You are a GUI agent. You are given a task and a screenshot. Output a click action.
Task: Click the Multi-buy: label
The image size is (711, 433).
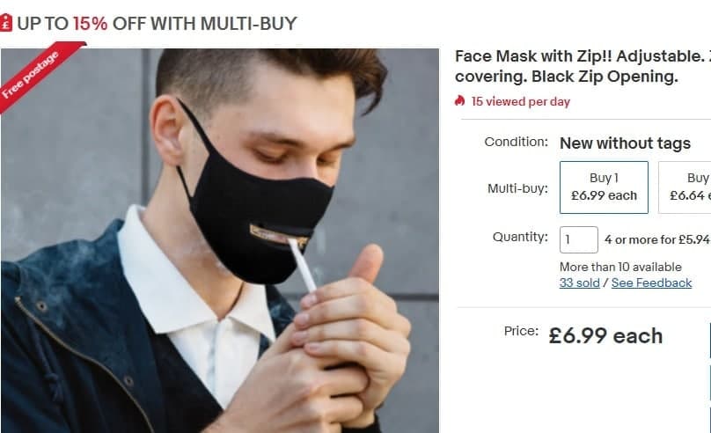(517, 187)
